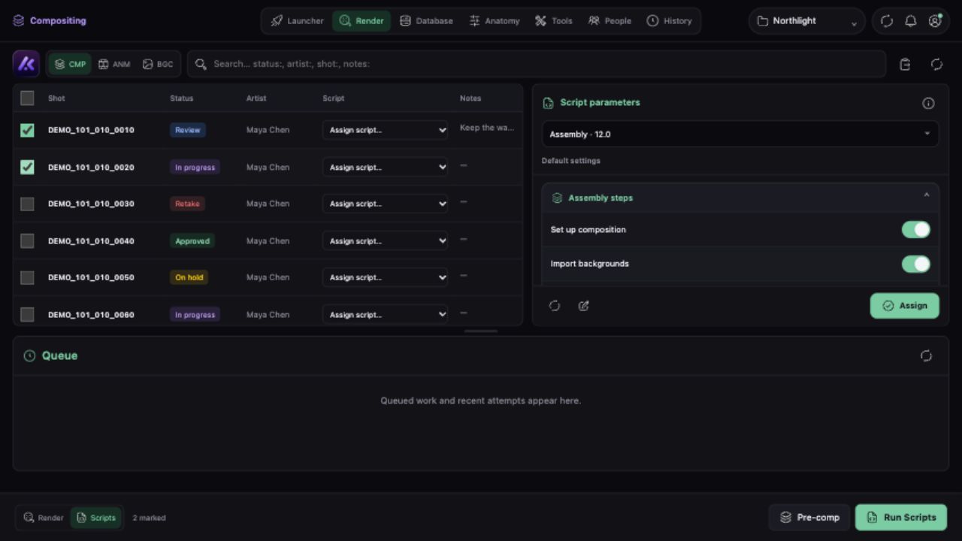
Task: Click the search magnifier icon
Action: coord(201,64)
